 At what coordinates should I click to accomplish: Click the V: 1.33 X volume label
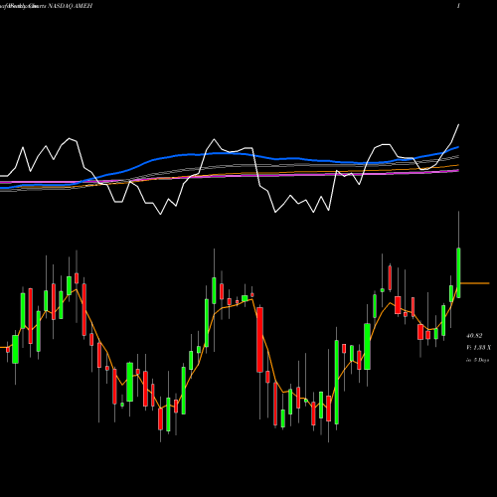tap(478, 348)
